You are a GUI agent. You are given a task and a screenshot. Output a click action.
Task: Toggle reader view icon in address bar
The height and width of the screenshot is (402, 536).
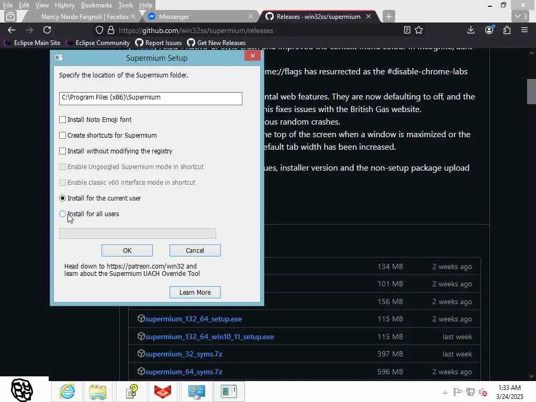(x=407, y=30)
